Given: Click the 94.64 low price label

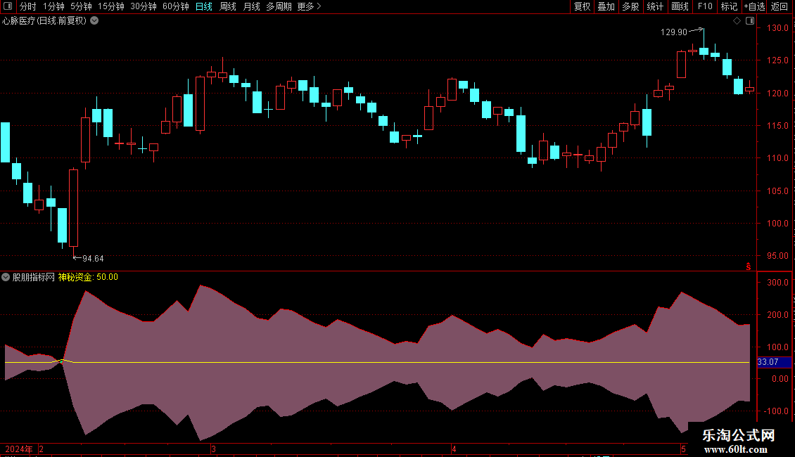Looking at the screenshot, I should (x=93, y=259).
